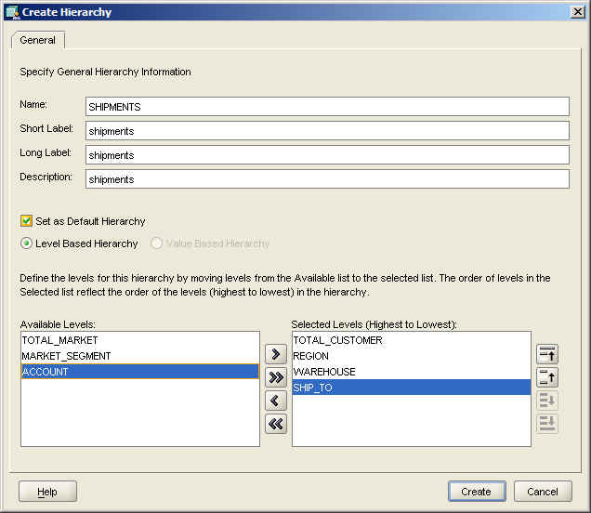Viewport: 591px width, 513px height.
Task: Open the General tab
Action: click(38, 40)
